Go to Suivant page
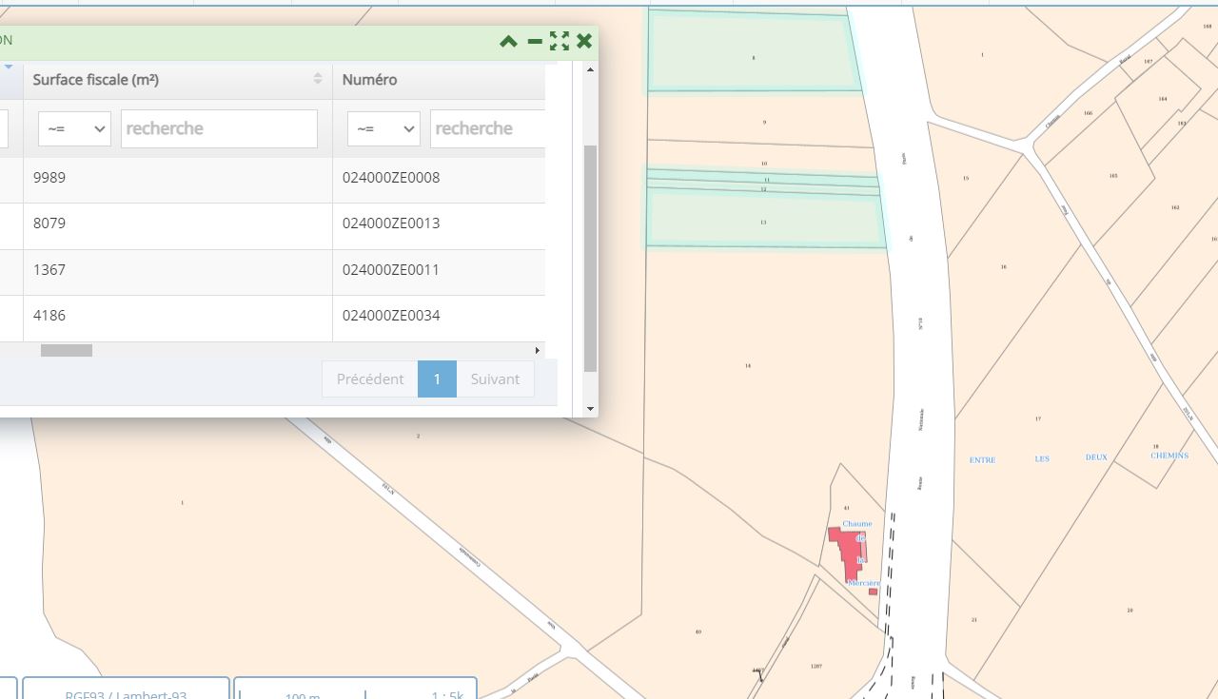The image size is (1218, 699). point(495,379)
